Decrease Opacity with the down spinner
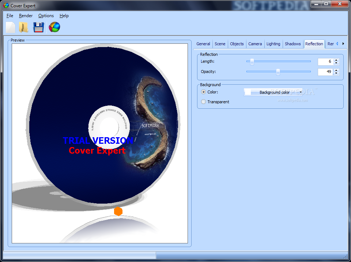Viewport: 351px width, 262px height. tap(336, 74)
